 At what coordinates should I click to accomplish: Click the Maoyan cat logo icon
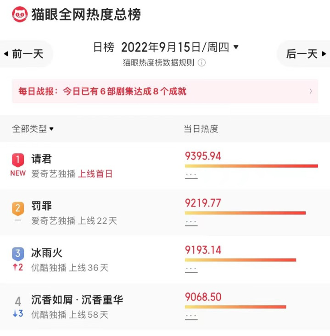point(20,14)
